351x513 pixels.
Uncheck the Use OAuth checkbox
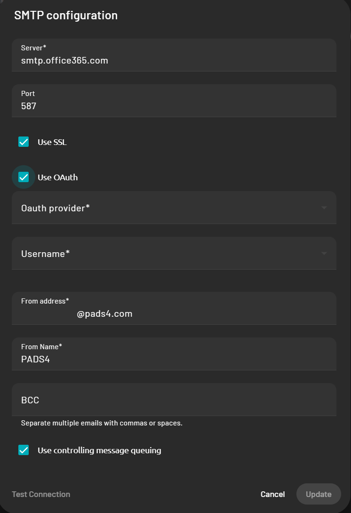tap(24, 177)
